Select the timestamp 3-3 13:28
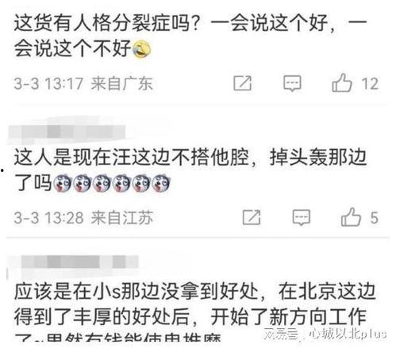The image size is (396, 348). point(48,218)
